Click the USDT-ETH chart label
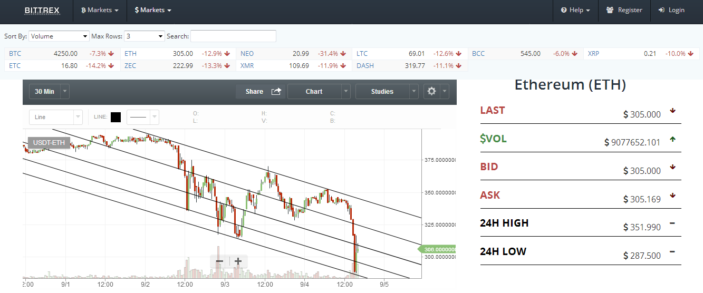Screen dimensions: 703x293 (x=49, y=143)
